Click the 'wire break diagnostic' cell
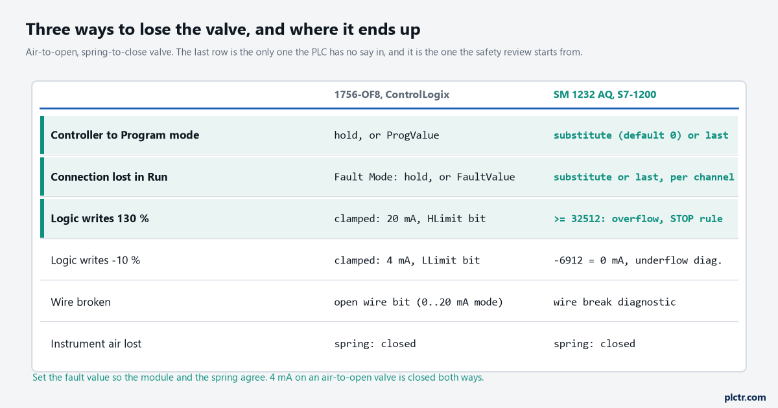 click(615, 302)
